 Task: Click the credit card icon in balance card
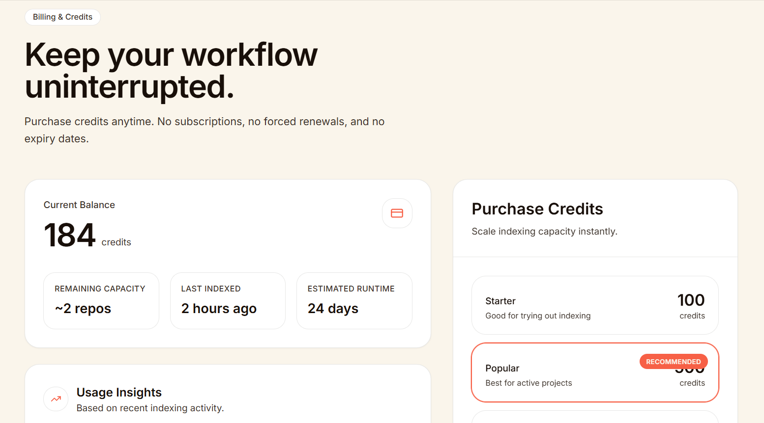(397, 213)
